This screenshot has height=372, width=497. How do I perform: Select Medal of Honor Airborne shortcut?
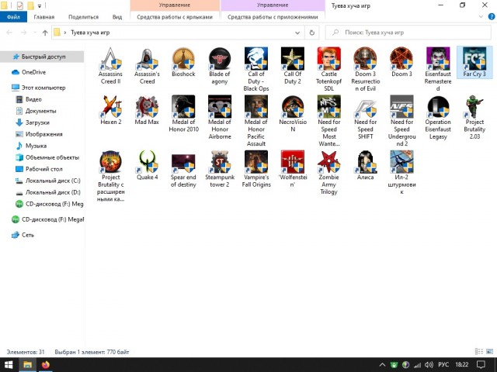pos(220,117)
